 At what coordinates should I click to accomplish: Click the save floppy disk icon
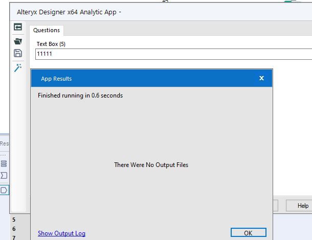coord(18,54)
